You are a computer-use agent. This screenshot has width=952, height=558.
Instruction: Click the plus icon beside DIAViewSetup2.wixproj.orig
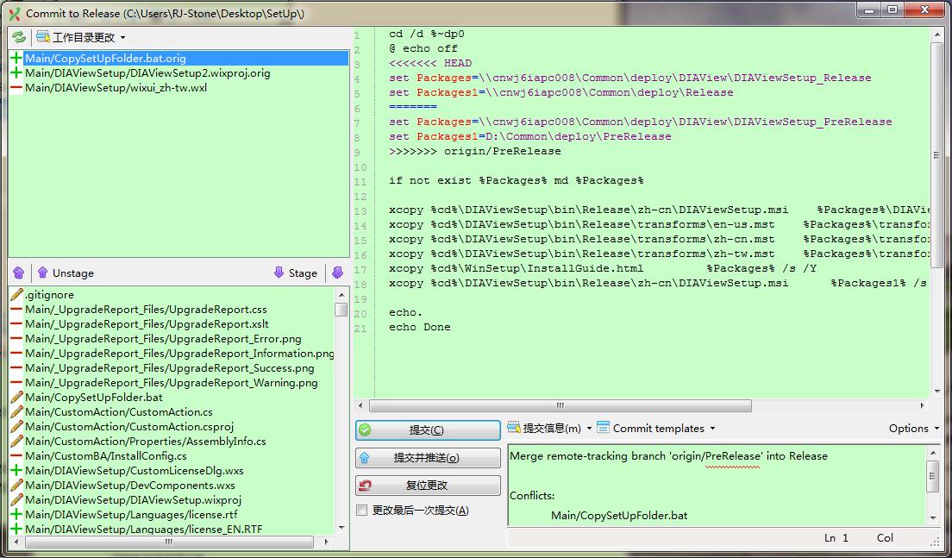click(16, 73)
